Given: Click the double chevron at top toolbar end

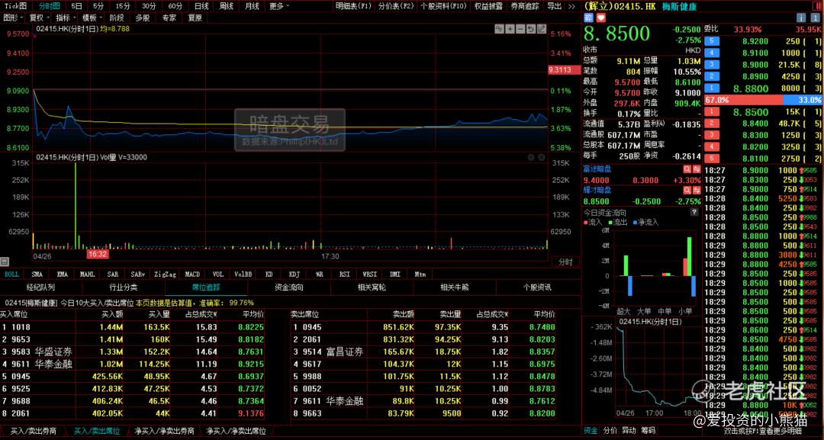Looking at the screenshot, I should tap(571, 6).
